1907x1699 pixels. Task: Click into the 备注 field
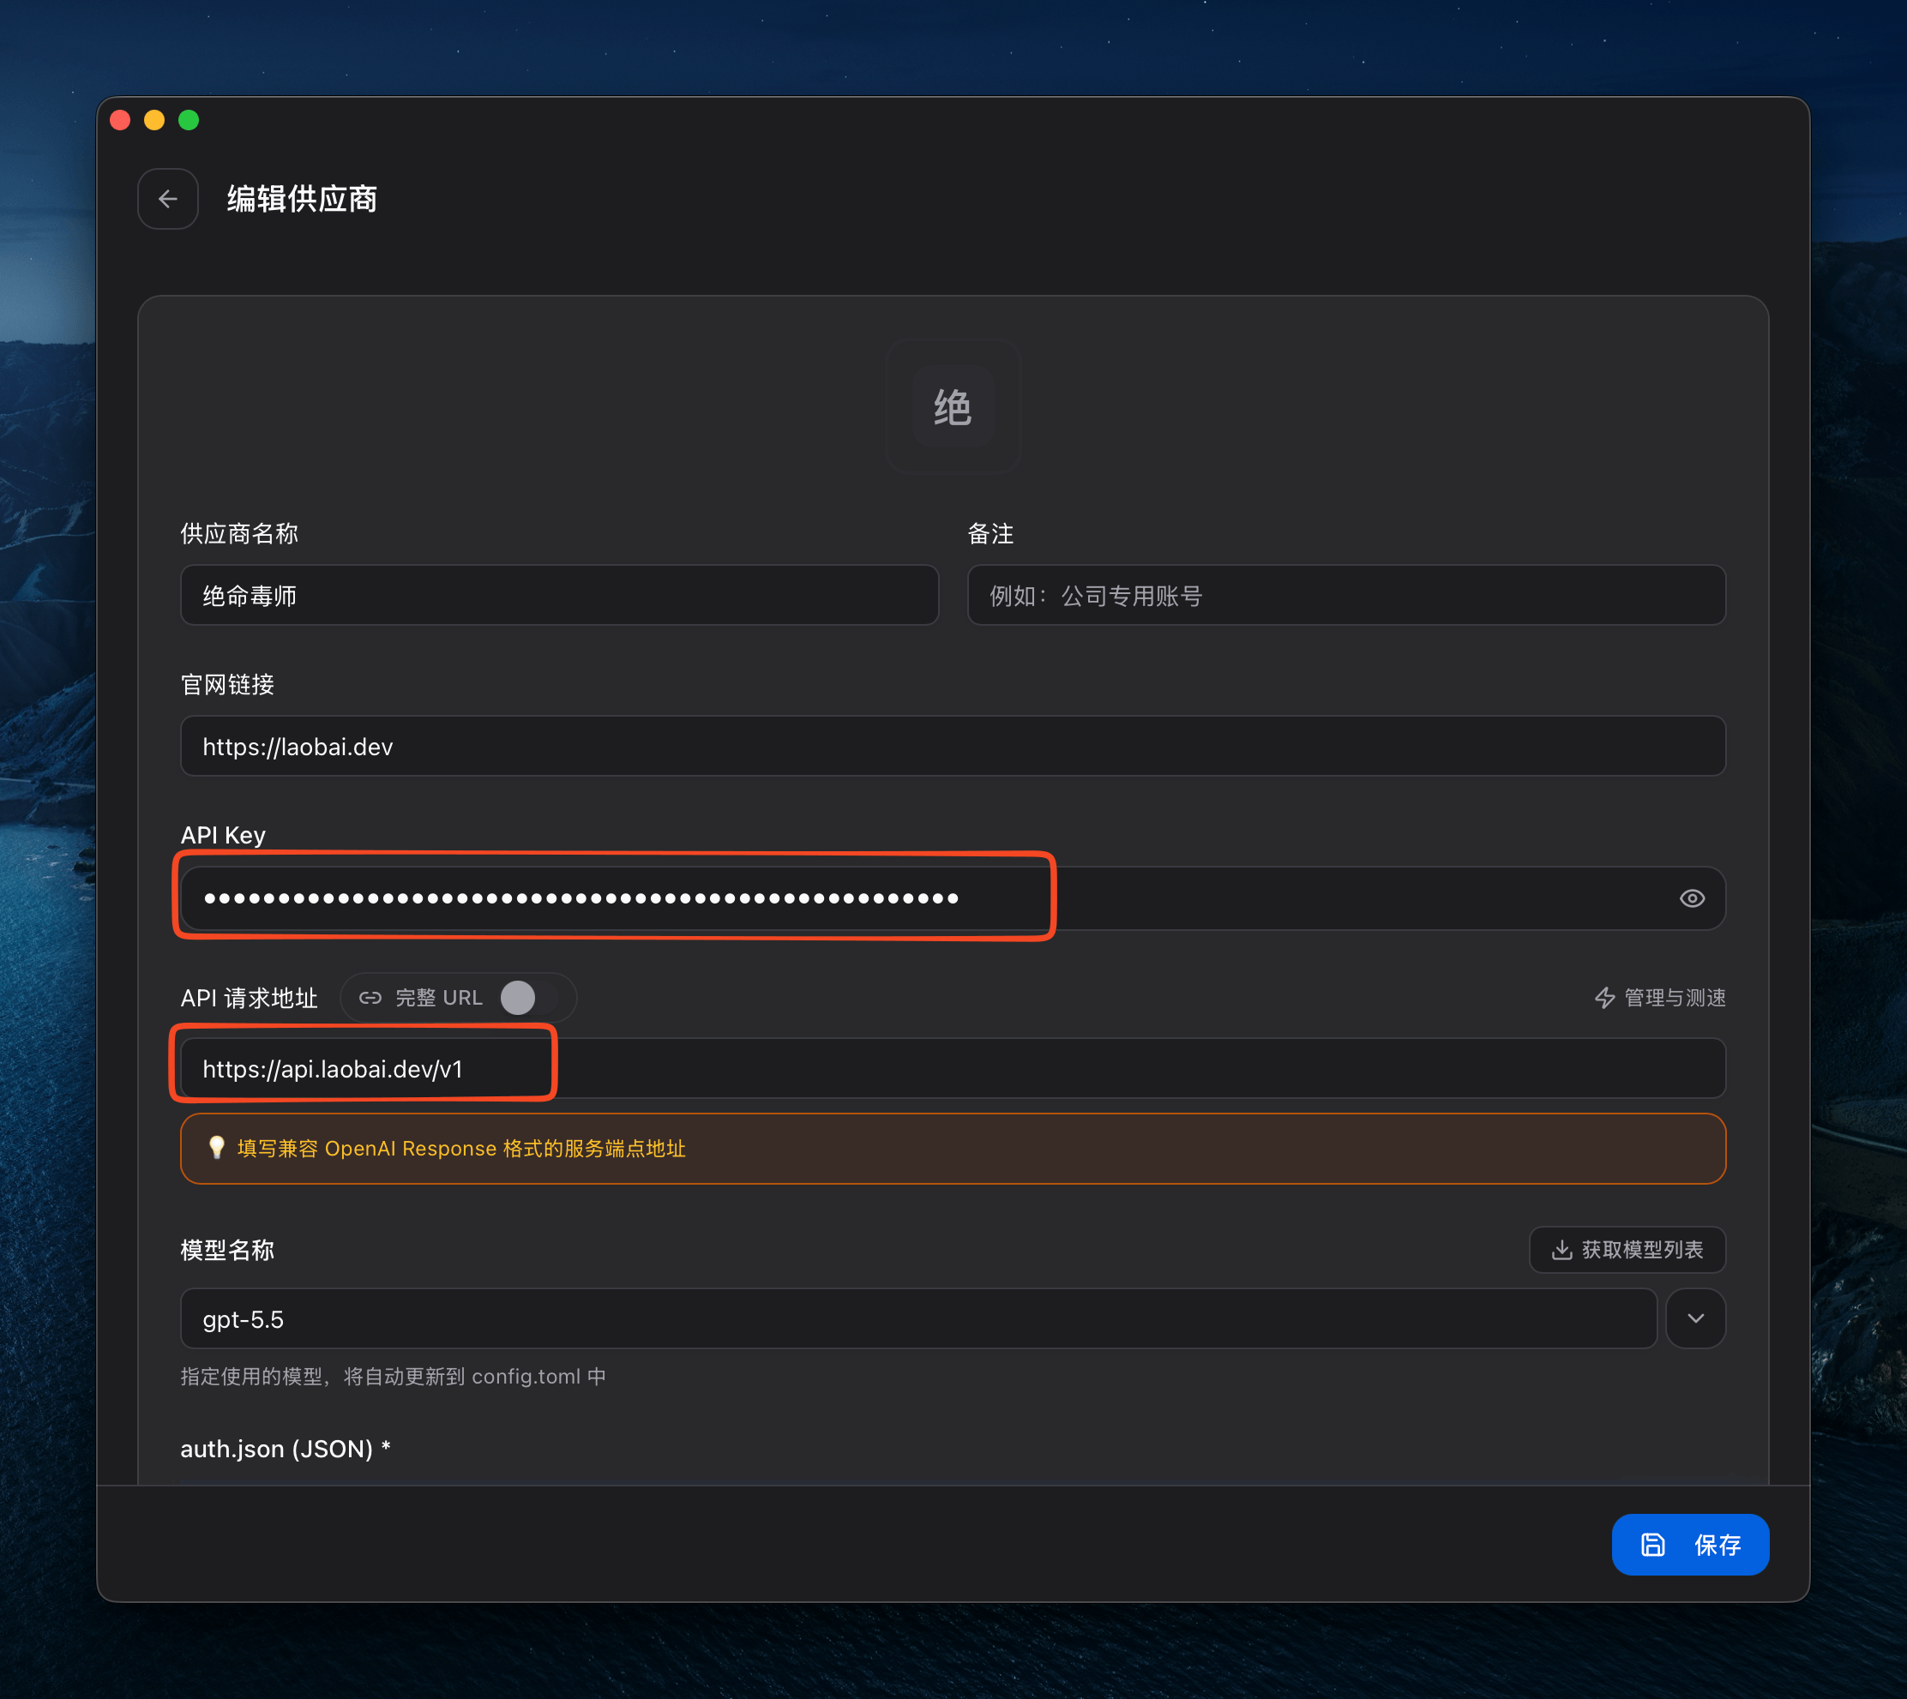tap(1345, 596)
